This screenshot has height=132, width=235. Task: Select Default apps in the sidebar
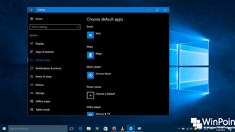tap(43, 60)
